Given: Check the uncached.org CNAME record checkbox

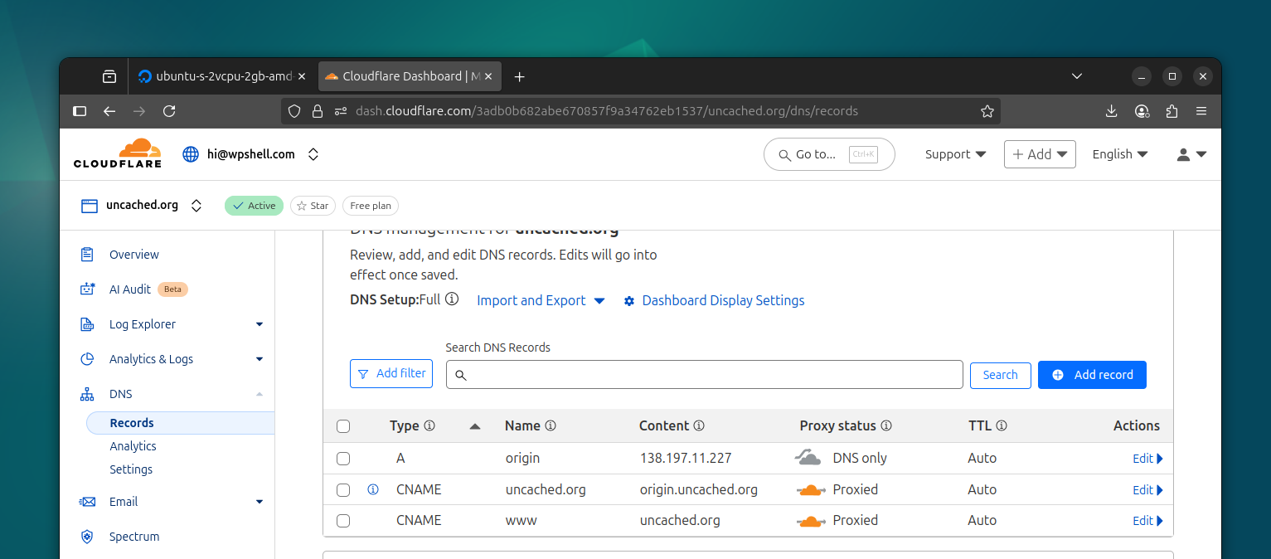Looking at the screenshot, I should pyautogui.click(x=343, y=490).
